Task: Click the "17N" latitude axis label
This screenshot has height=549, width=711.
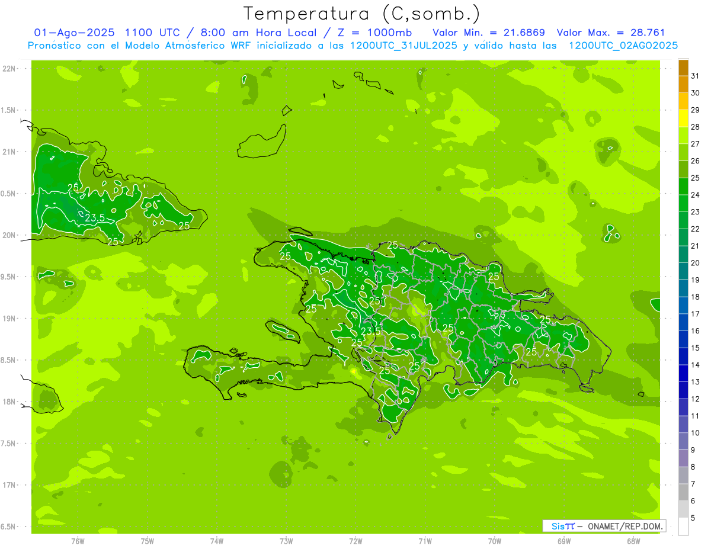Action: [9, 485]
